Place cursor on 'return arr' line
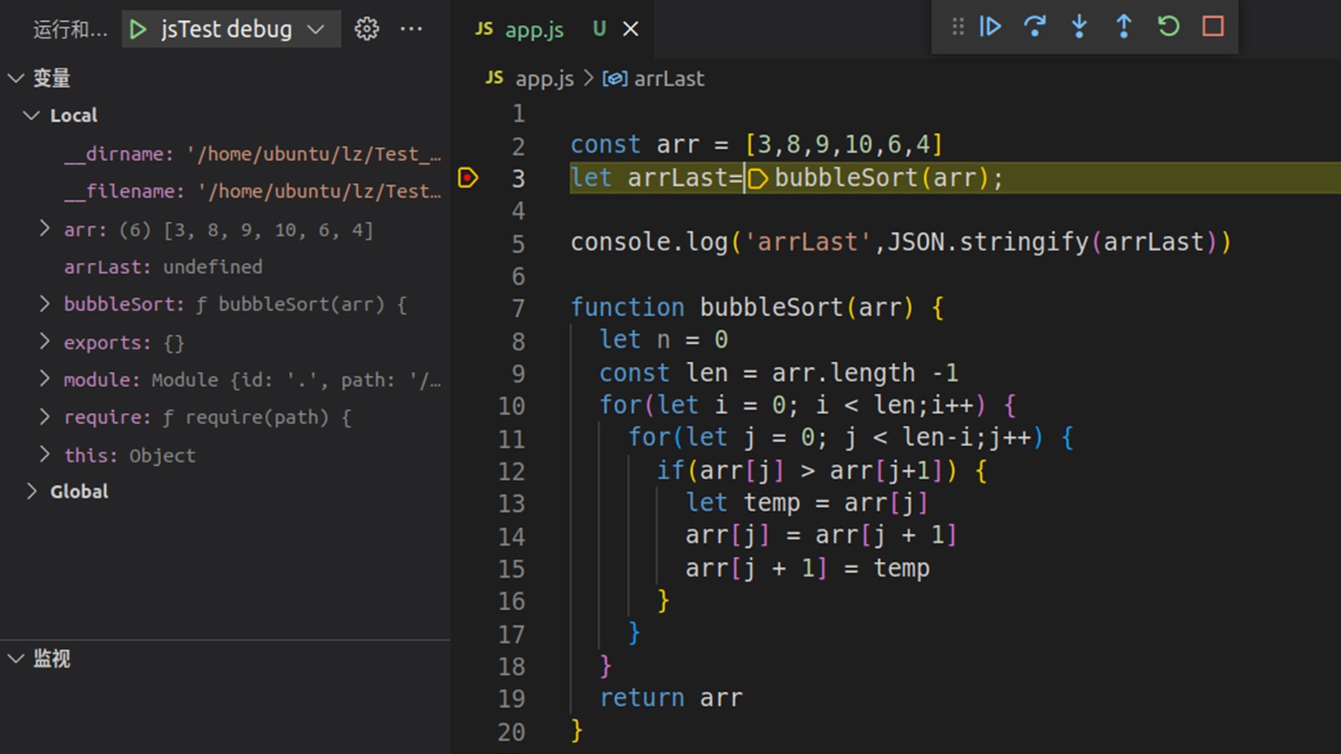1341x754 pixels. point(671,698)
